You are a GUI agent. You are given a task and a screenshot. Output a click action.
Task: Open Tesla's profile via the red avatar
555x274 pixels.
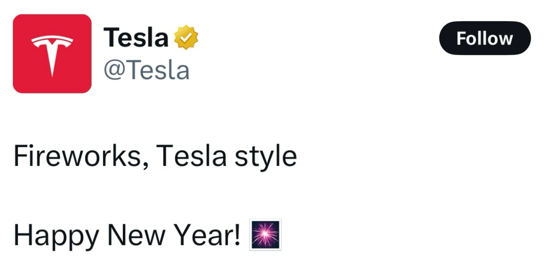52,54
